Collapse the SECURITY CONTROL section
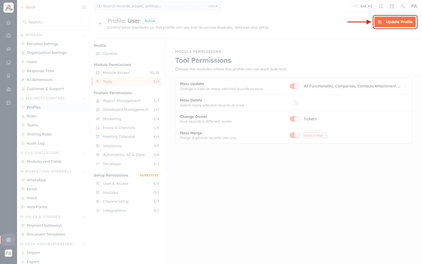The width and height of the screenshot is (422, 264). click(85, 99)
